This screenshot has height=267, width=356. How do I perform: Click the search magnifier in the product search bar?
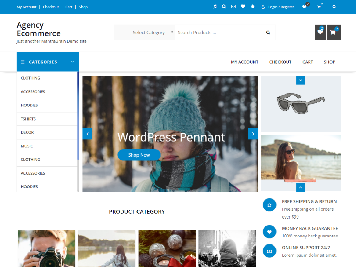click(x=268, y=32)
